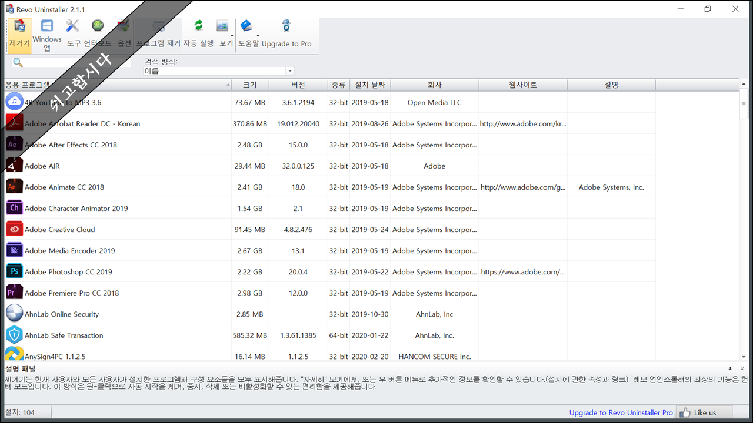This screenshot has height=423, width=753.
Task: Click version 4.8.2.476 cell
Action: pos(298,230)
